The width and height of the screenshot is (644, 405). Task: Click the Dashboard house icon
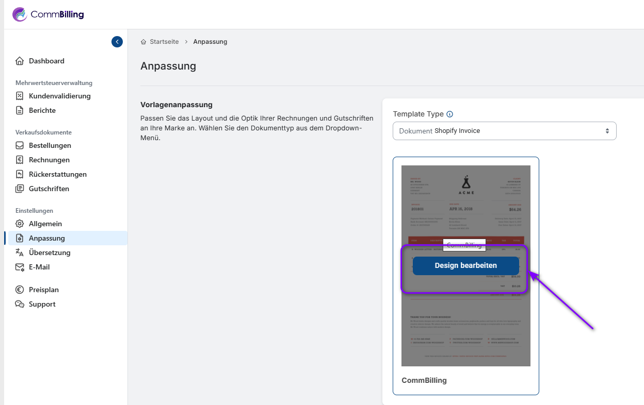[x=20, y=61]
